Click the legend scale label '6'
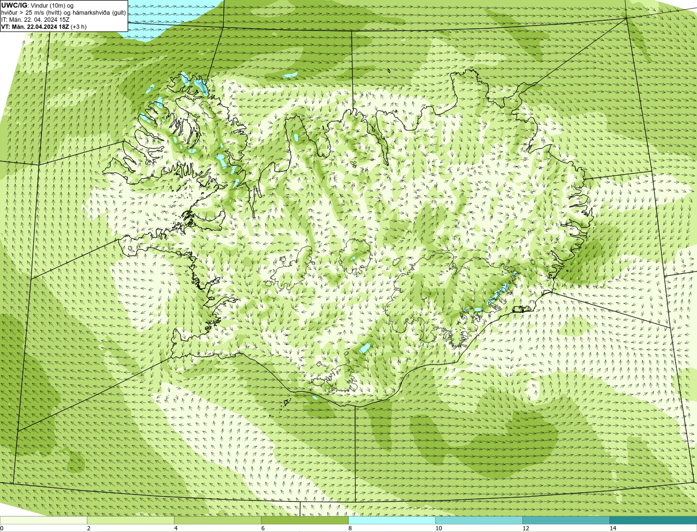 point(263,528)
